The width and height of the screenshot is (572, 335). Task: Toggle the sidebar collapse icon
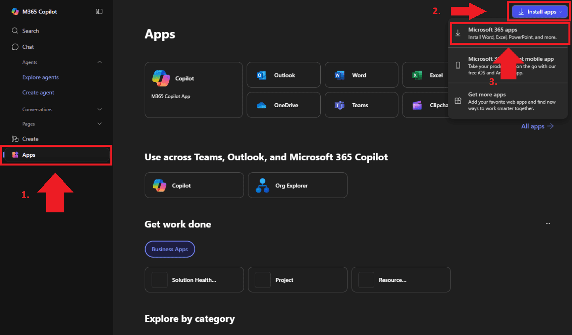pyautogui.click(x=99, y=12)
